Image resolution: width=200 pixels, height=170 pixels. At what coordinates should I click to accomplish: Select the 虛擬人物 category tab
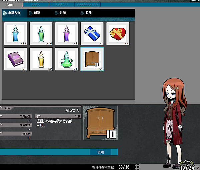(15, 13)
